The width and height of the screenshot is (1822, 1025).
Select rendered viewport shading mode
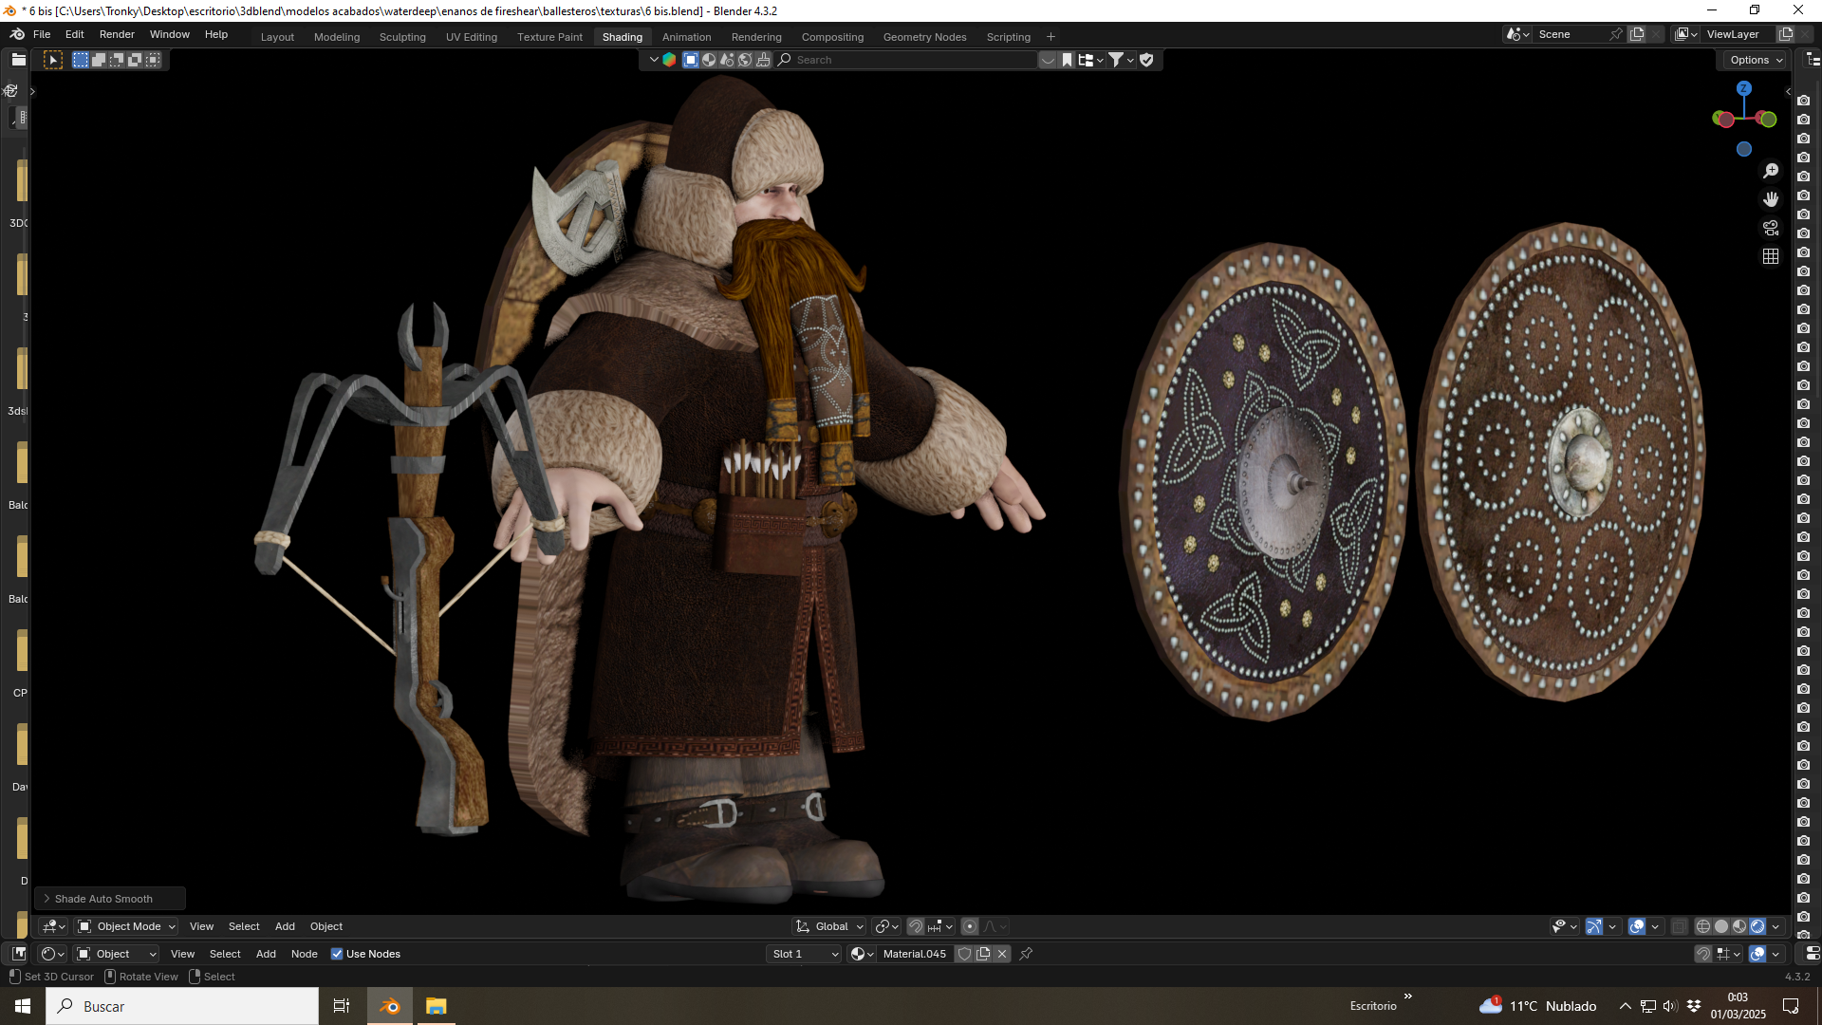(1757, 926)
